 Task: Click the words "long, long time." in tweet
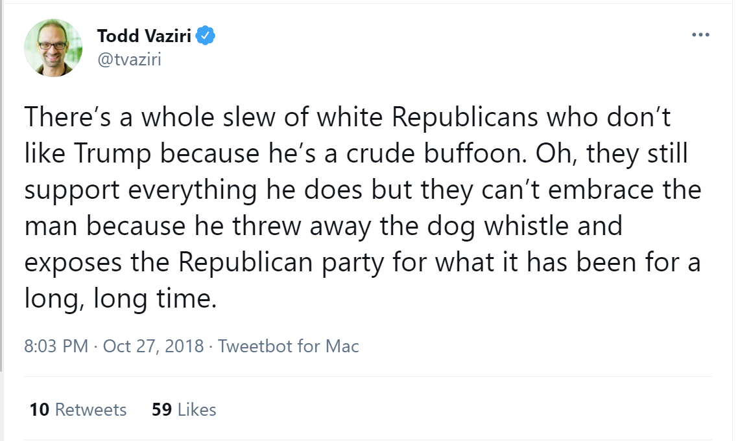[x=120, y=299]
